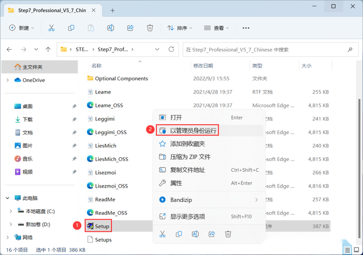363x255 pixels.
Task: Choose 复制文件地址 in the context menu
Action: [x=209, y=170]
